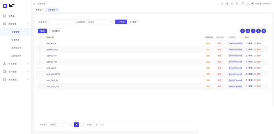Screen dimensions: 274x134
Task: Open the notification bell with red dot
Action: coord(242,3)
